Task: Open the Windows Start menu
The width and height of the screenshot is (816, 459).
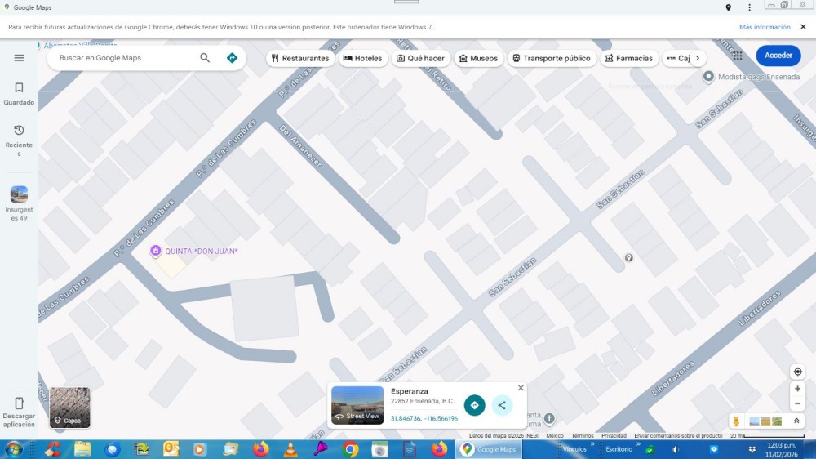Action: tap(13, 449)
